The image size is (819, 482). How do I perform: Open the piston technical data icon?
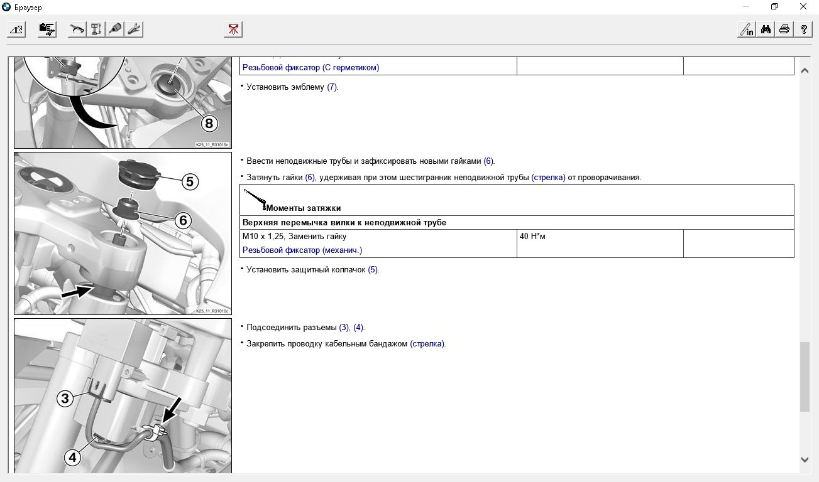click(x=96, y=29)
